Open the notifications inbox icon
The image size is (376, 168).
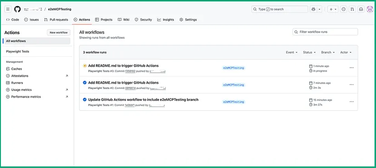point(361,10)
